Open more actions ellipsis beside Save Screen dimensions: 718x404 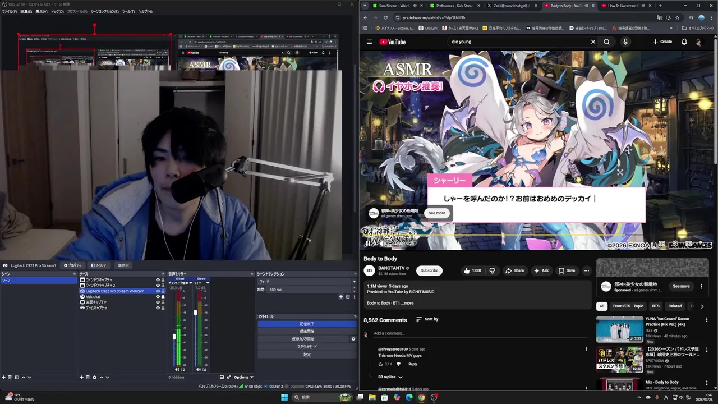(x=586, y=270)
